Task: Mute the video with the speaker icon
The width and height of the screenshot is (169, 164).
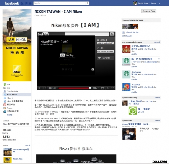Action: pyautogui.click(x=44, y=88)
